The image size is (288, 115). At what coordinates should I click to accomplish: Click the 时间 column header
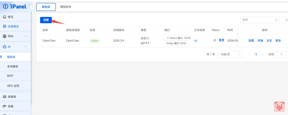click(x=230, y=30)
